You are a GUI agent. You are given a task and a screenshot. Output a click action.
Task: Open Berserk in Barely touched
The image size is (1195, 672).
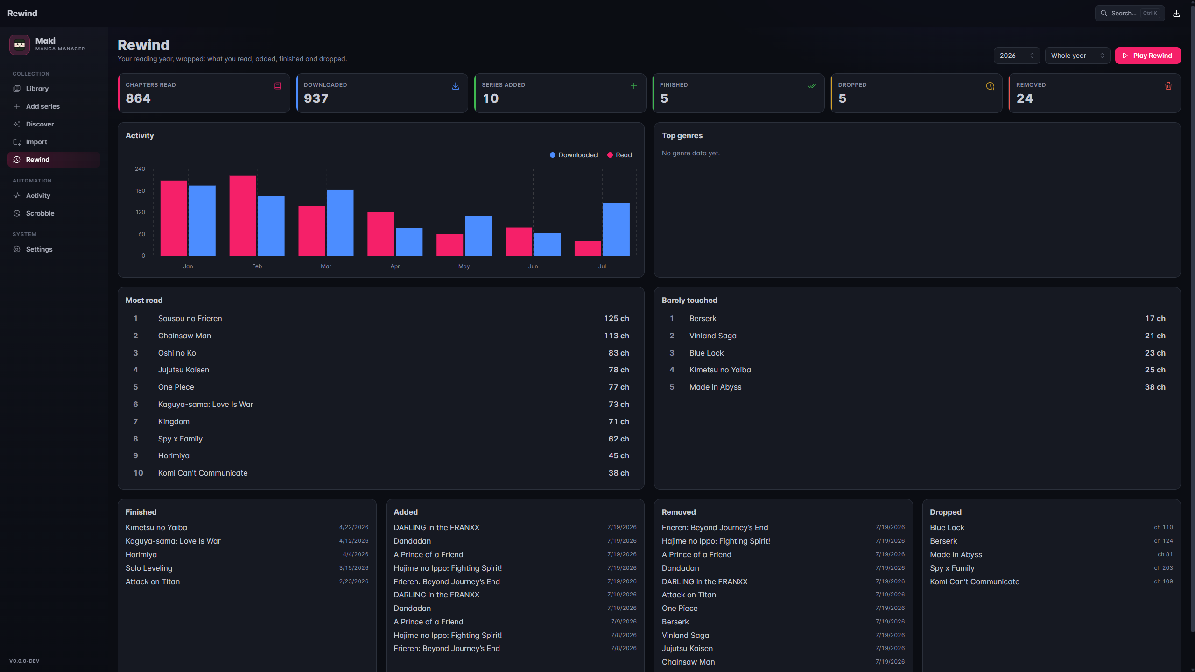point(917,318)
